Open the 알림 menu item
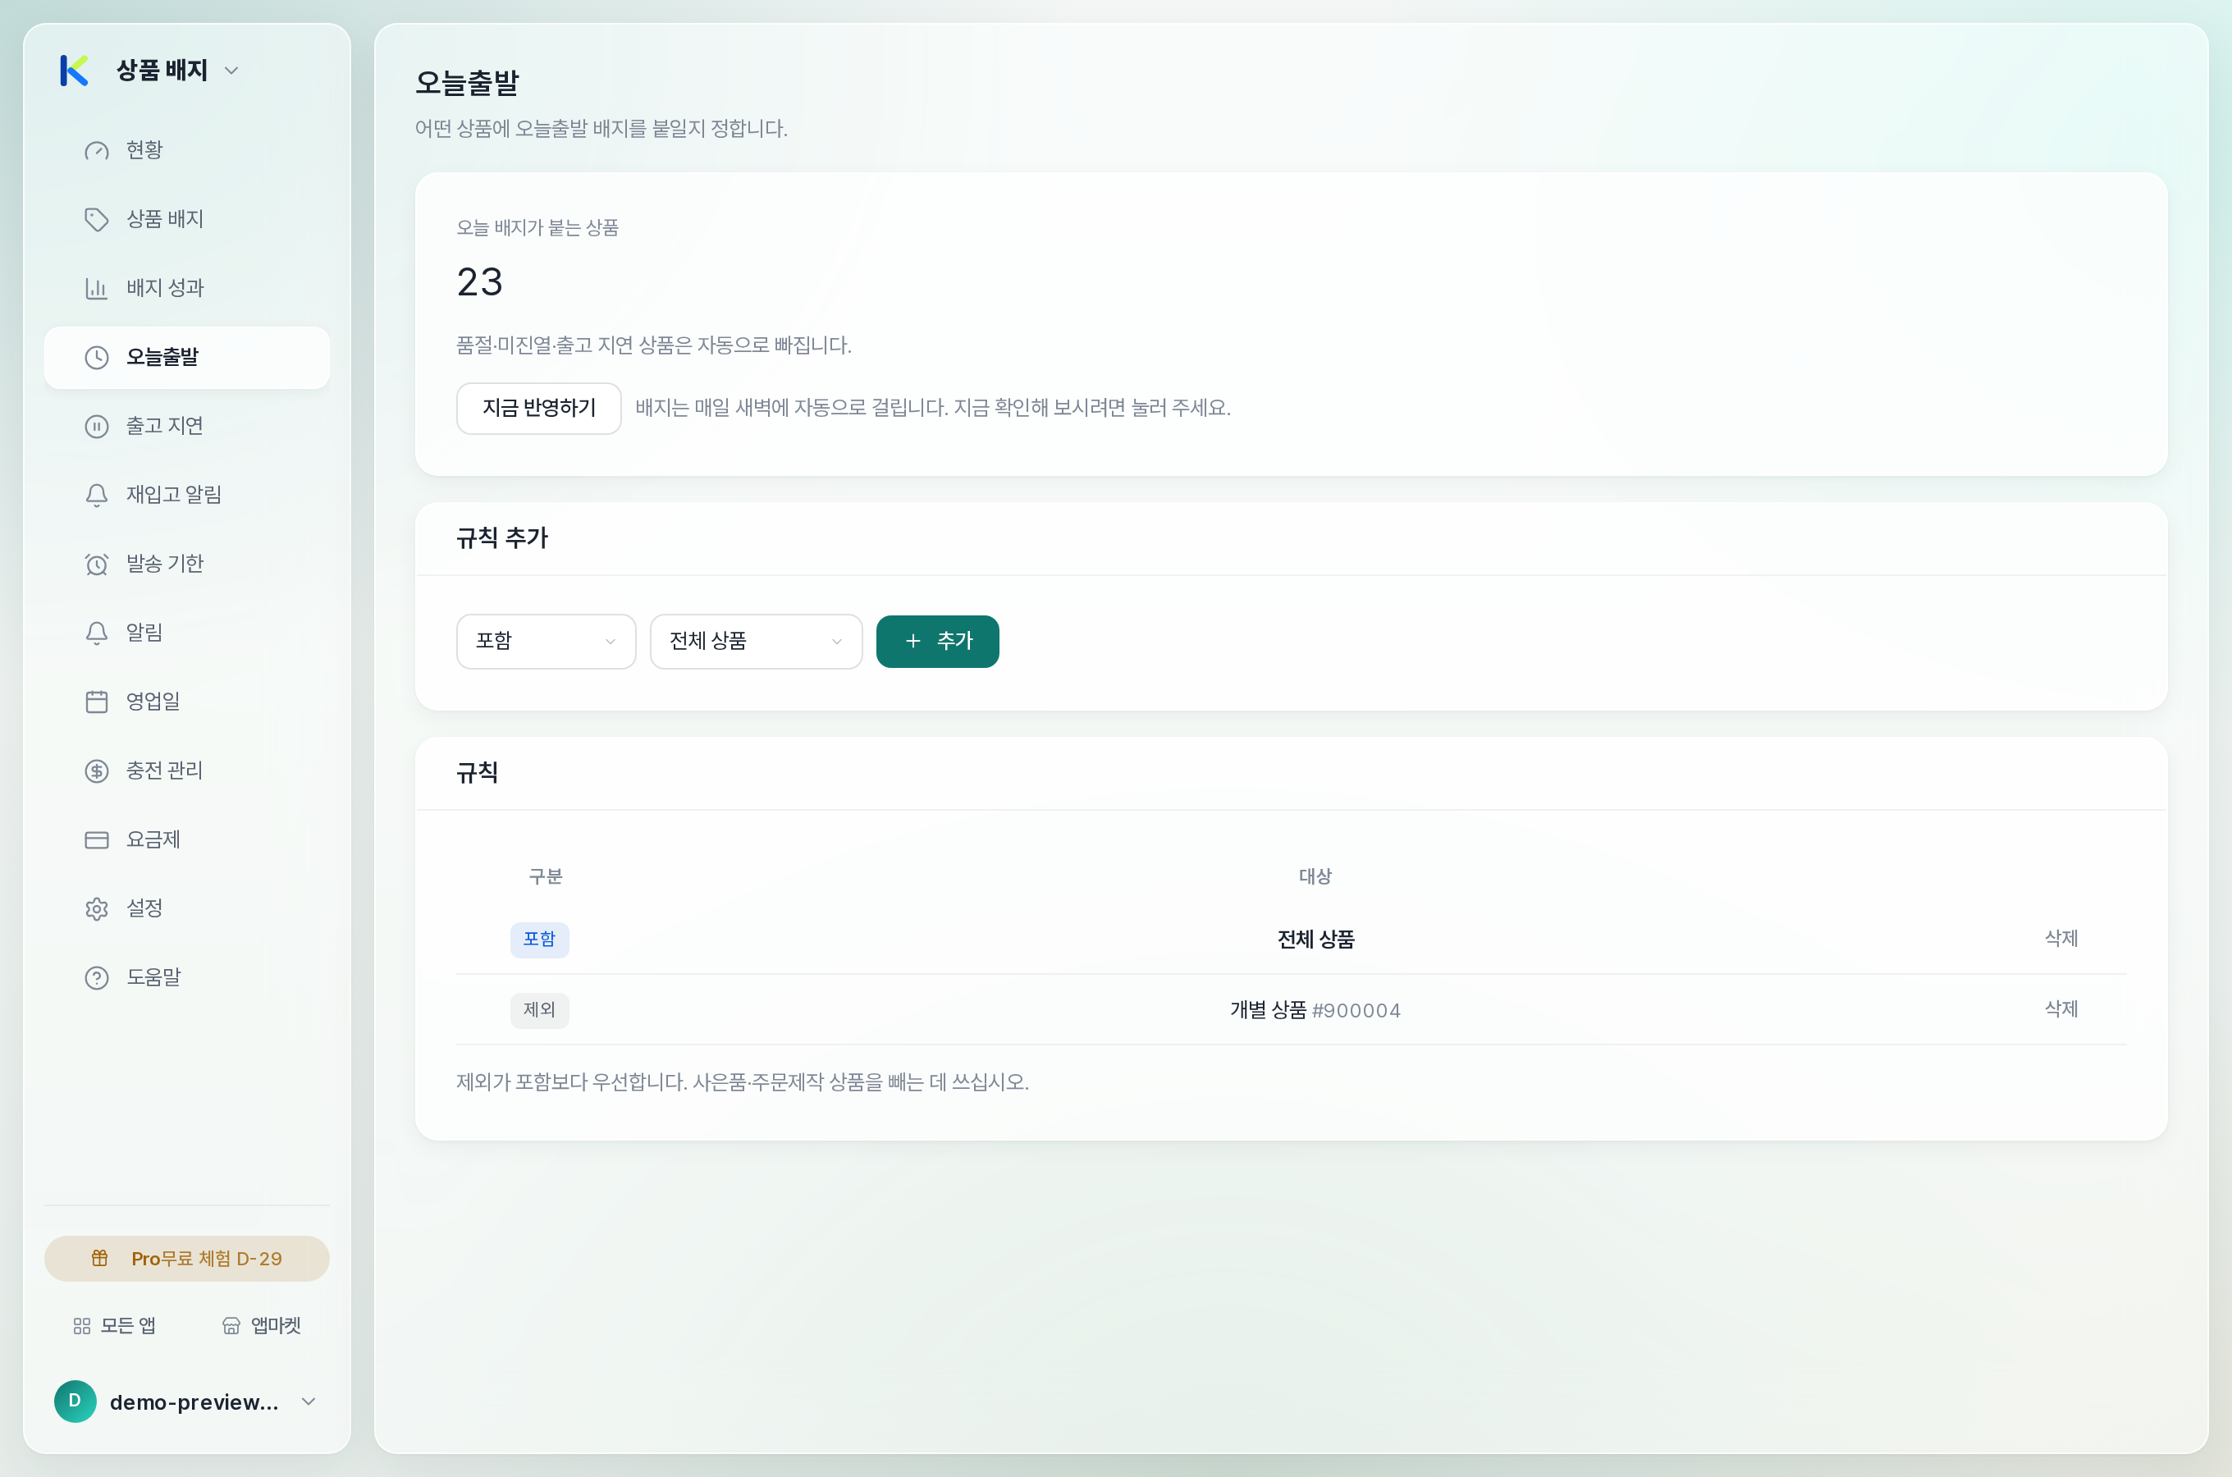This screenshot has height=1477, width=2232. click(186, 632)
